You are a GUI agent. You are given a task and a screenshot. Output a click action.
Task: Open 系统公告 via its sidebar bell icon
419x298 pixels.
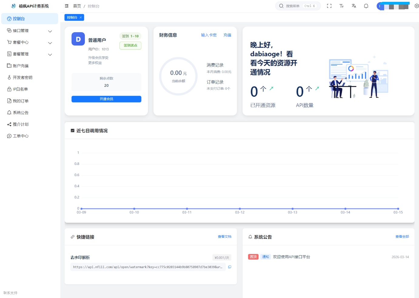tap(9, 112)
